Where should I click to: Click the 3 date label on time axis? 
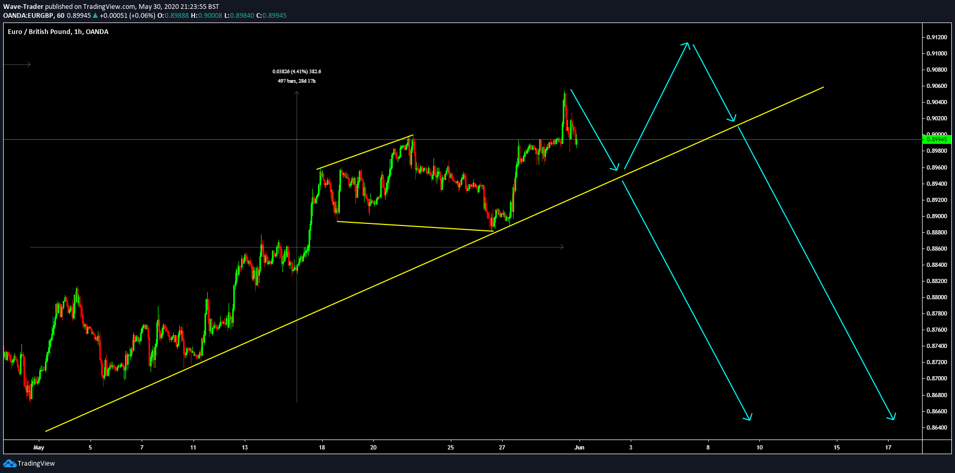tap(631, 447)
